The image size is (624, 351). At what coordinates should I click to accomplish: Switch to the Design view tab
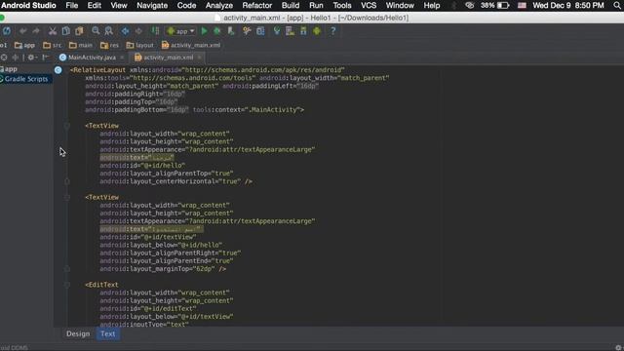(78, 333)
